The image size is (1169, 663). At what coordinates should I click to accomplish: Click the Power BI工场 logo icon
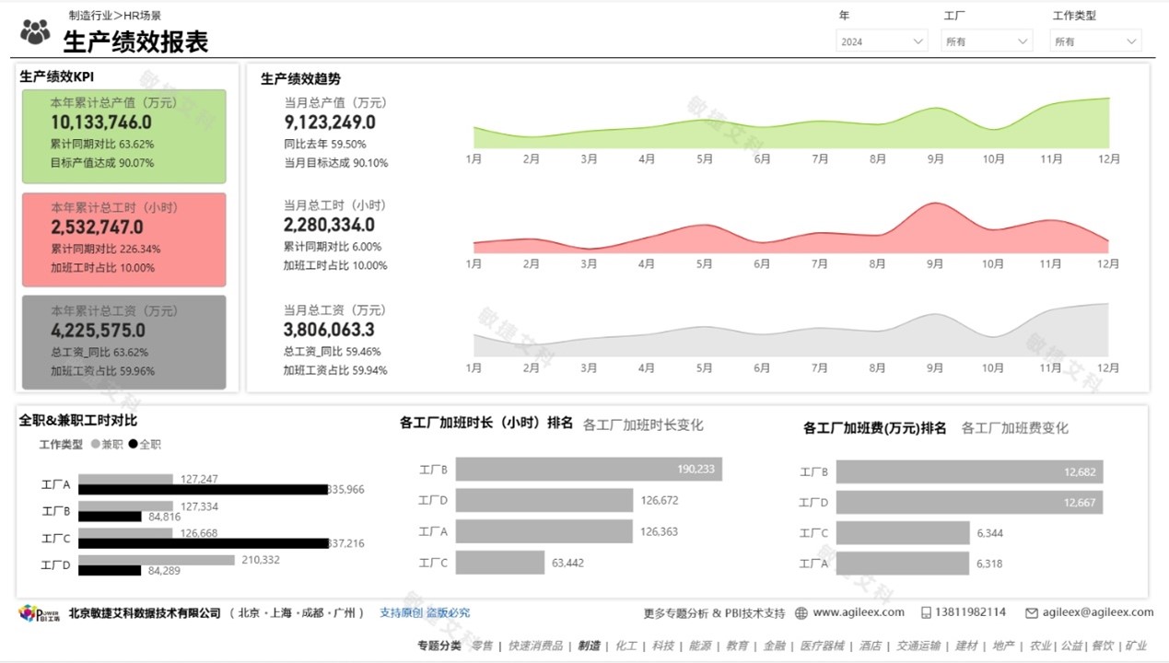pyautogui.click(x=28, y=611)
